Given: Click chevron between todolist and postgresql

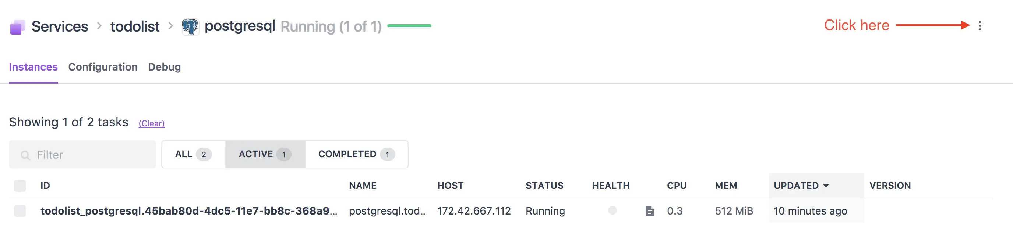Looking at the screenshot, I should [170, 26].
